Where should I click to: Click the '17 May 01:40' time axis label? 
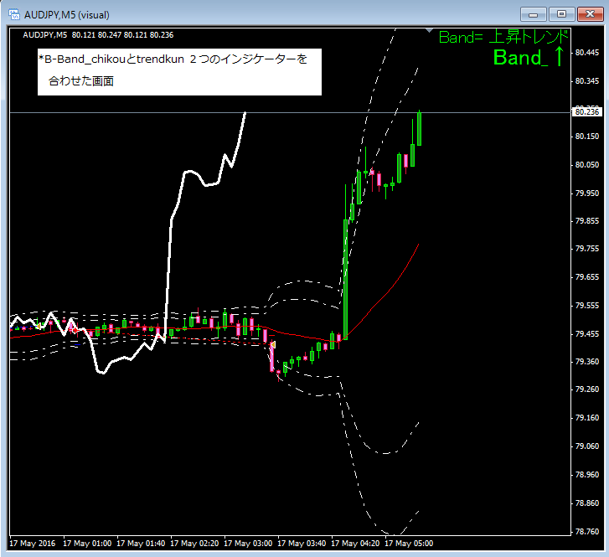(x=141, y=544)
